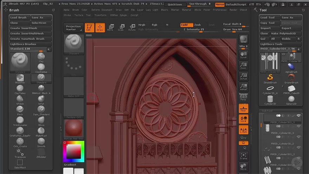Click the AAHalf view icon
Viewport: 309px width, 174px height.
[243, 87]
